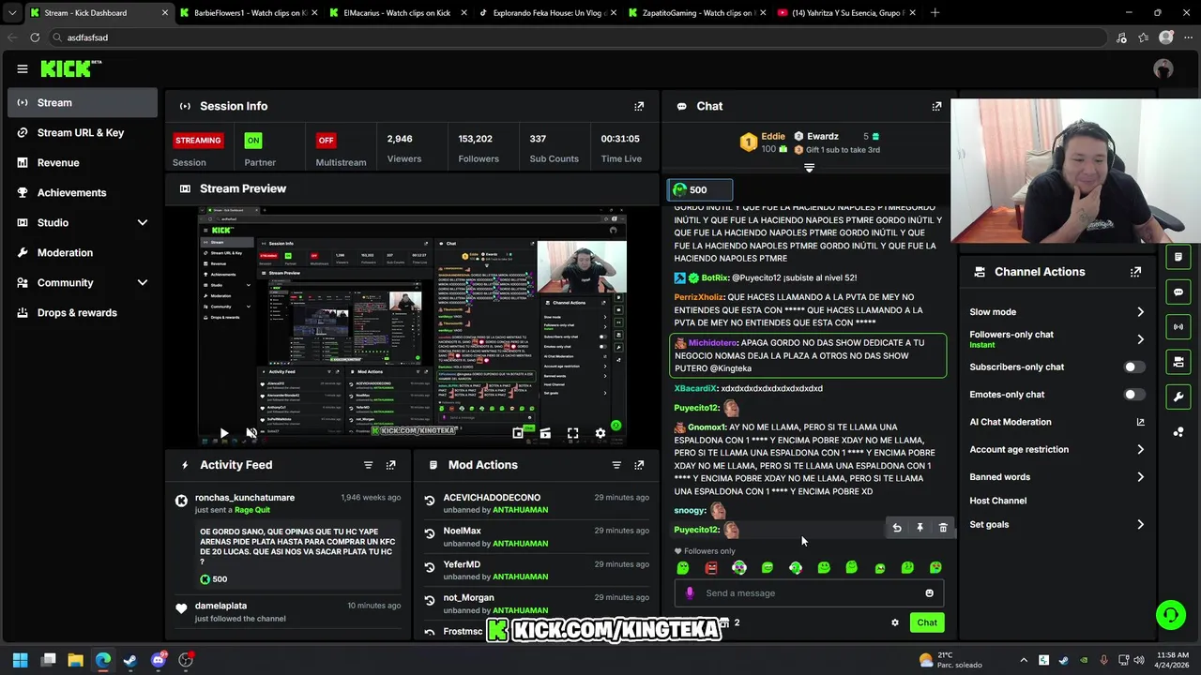Toggle Subscribers-only chat on

[x=1134, y=367]
